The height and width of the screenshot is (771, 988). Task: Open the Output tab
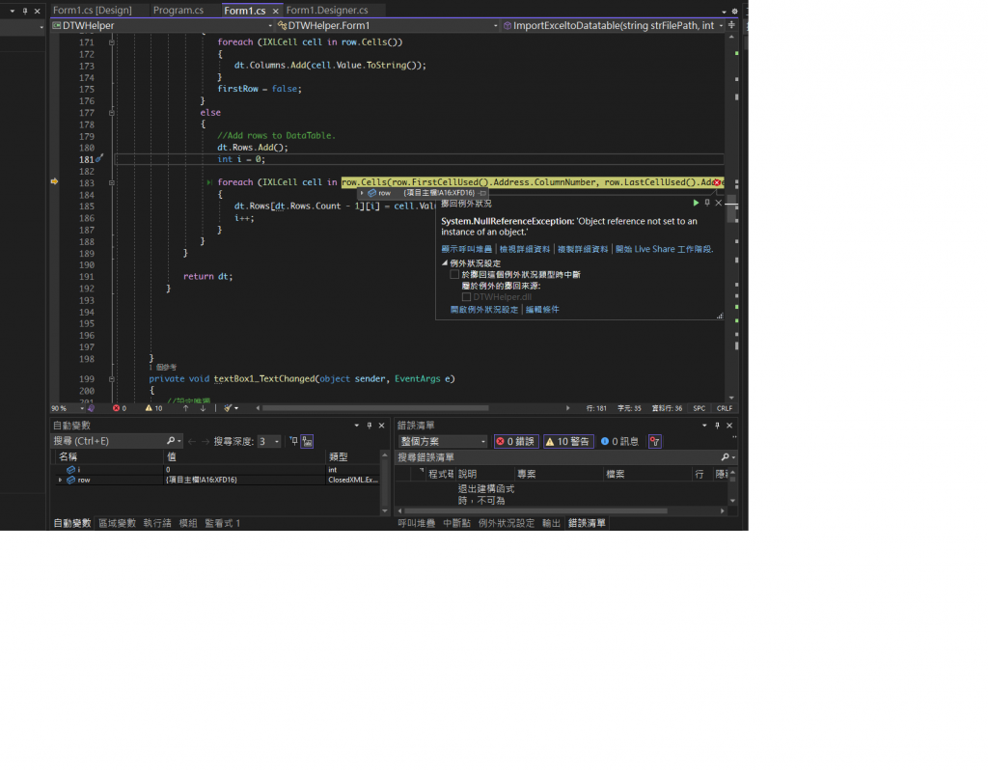click(x=551, y=523)
